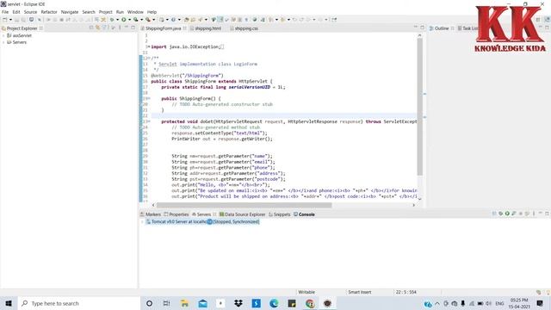
Task: Click the Windows Start button
Action: pos(9,303)
